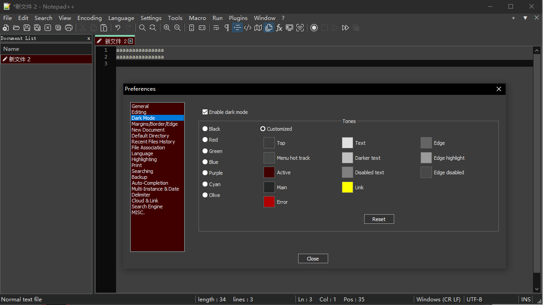Create a new file via toolbar icon

[x=6, y=28]
